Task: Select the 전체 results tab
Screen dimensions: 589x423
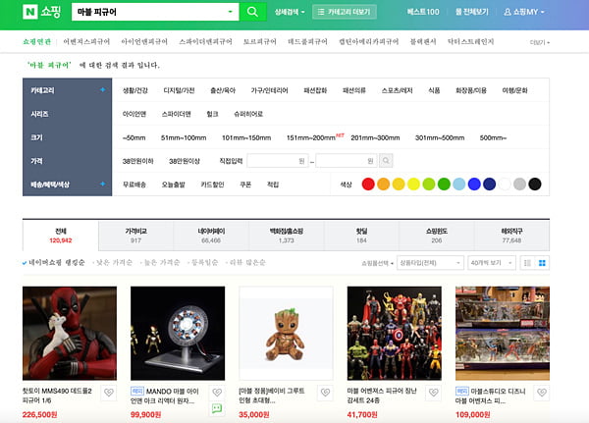Action: click(61, 236)
